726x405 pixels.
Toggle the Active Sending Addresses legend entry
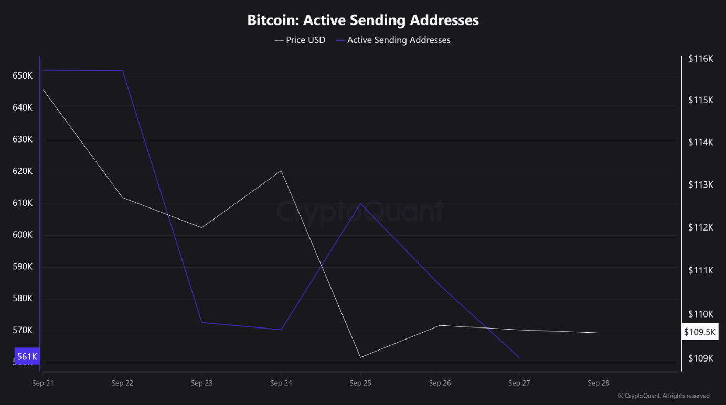(x=393, y=40)
